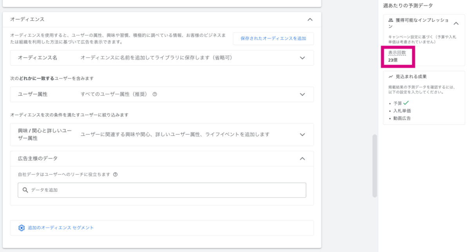
Task: Click 動画広告 list item
Action: pyautogui.click(x=402, y=118)
